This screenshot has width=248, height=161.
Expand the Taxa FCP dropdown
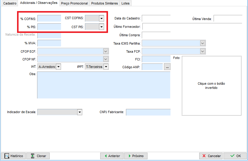[203, 51]
